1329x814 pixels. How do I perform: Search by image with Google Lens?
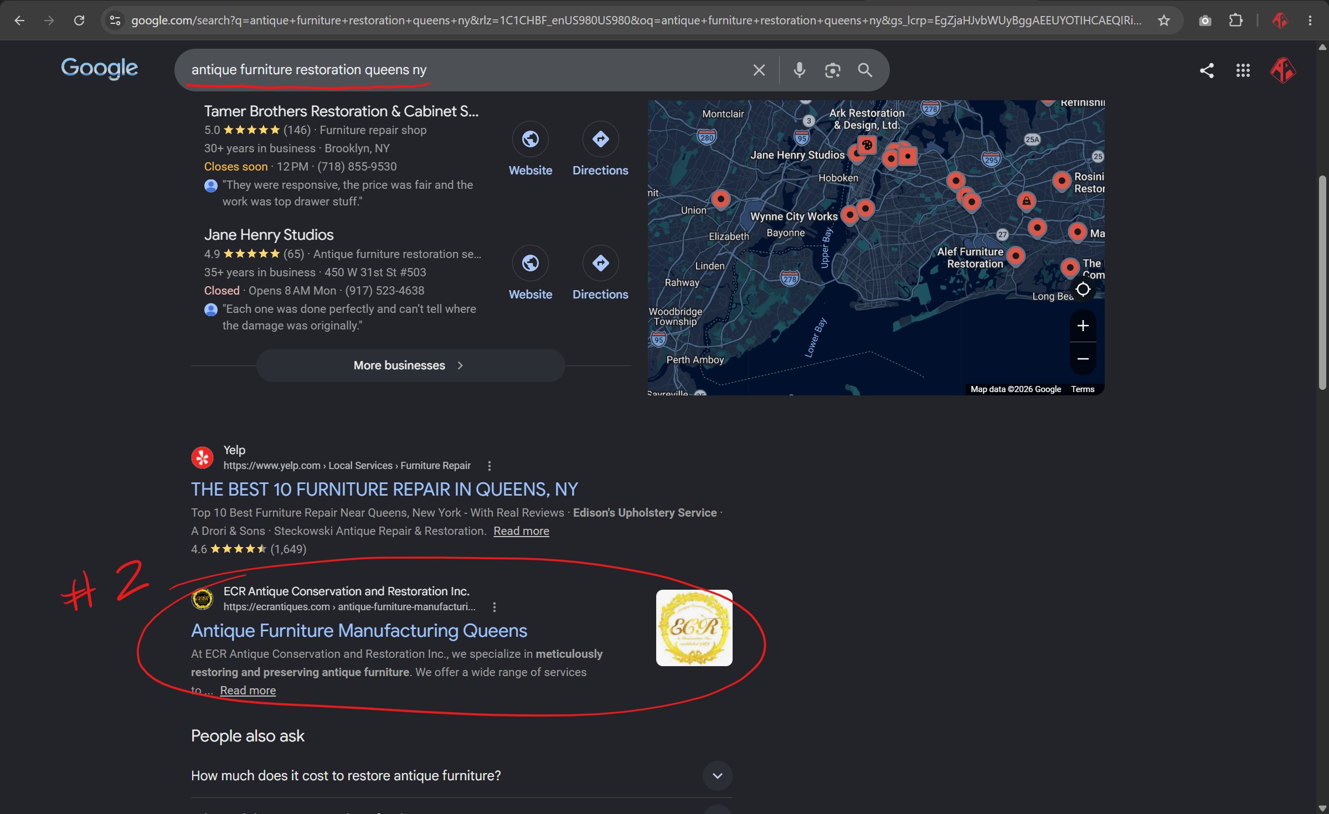(832, 70)
